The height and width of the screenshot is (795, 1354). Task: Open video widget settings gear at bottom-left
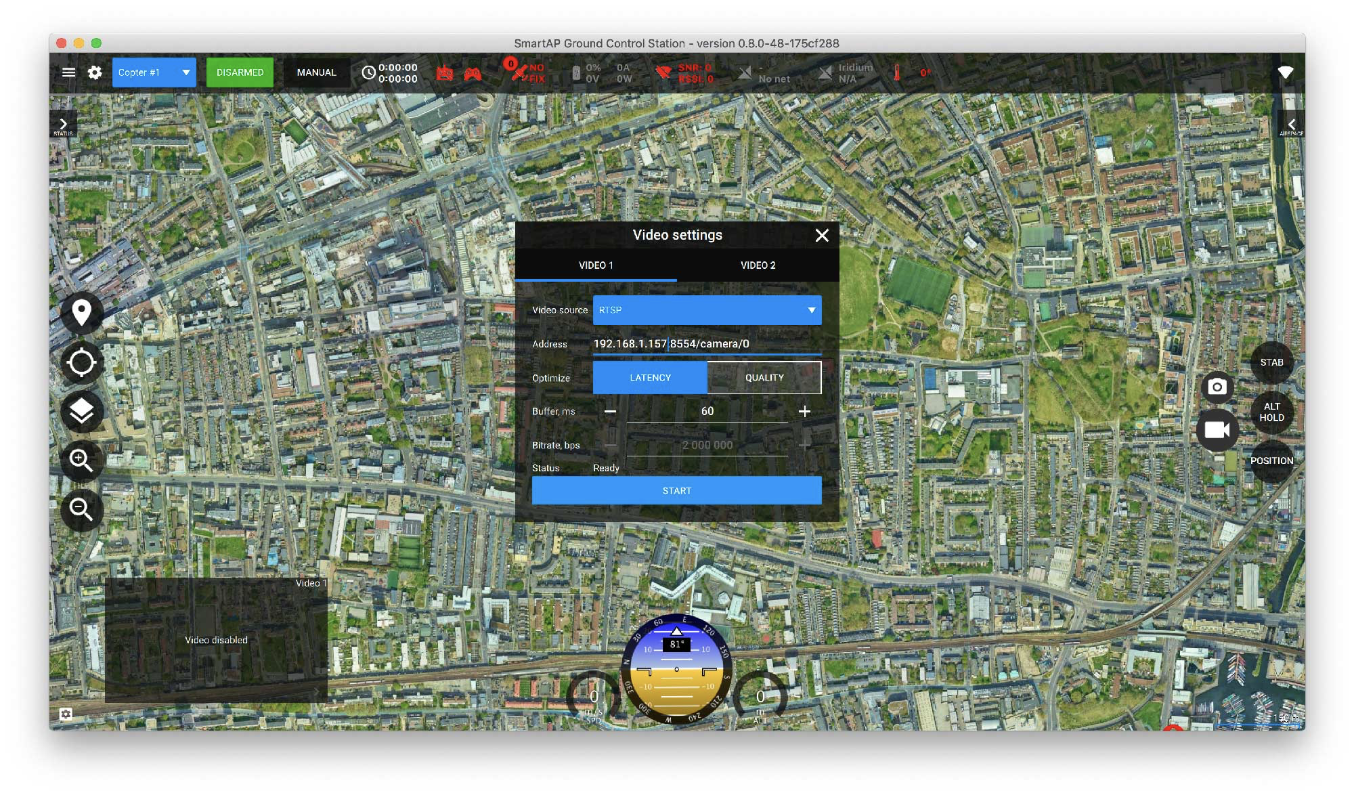[x=66, y=714]
